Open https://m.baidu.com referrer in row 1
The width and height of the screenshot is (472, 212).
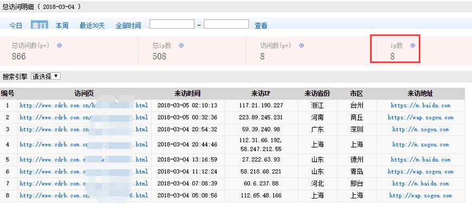coord(420,105)
